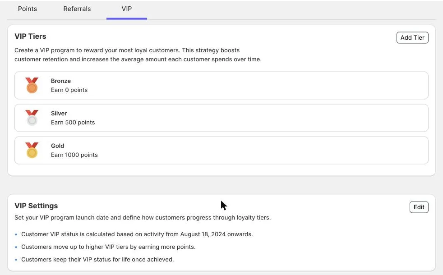Switch to the Points tab
This screenshot has width=443, height=275.
point(28,9)
